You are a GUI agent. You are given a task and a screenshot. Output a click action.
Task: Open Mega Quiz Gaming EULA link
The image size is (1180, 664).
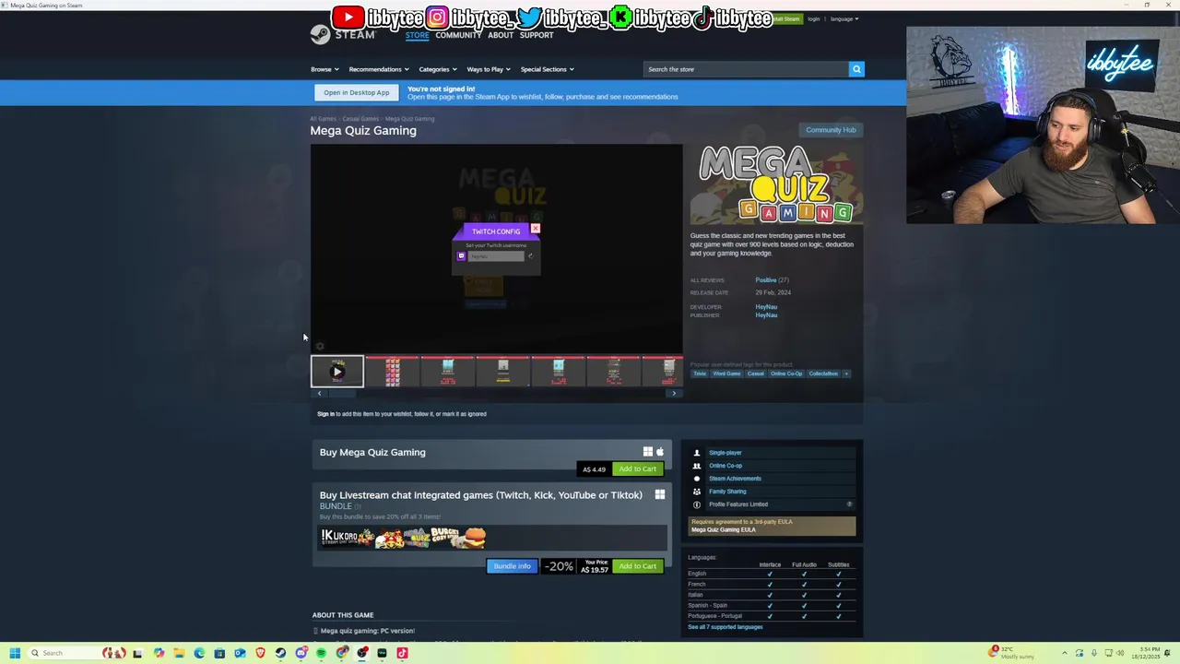click(x=724, y=530)
